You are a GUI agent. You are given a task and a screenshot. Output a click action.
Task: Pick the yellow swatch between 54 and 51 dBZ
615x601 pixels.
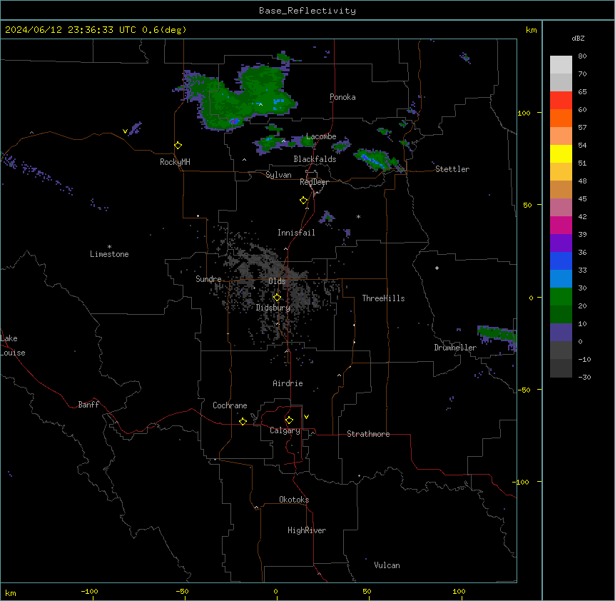(x=561, y=153)
